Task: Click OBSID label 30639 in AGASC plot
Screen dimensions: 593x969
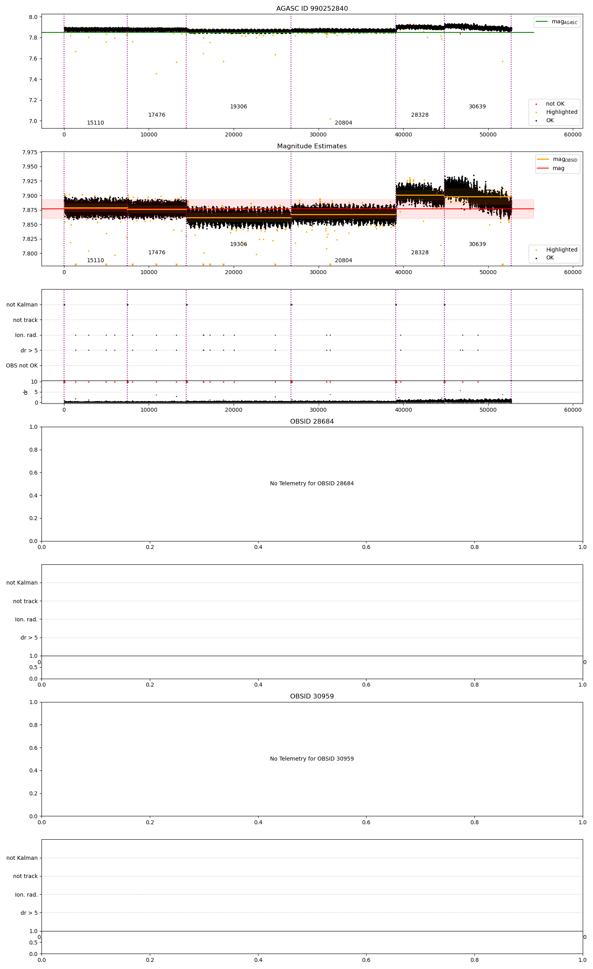Action: (x=478, y=107)
